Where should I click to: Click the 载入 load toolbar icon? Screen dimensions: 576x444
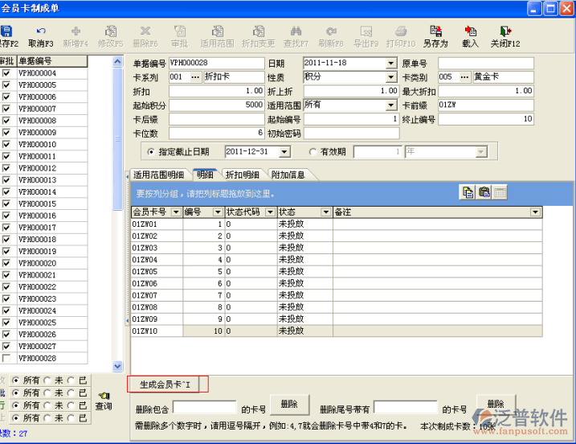coord(470,35)
